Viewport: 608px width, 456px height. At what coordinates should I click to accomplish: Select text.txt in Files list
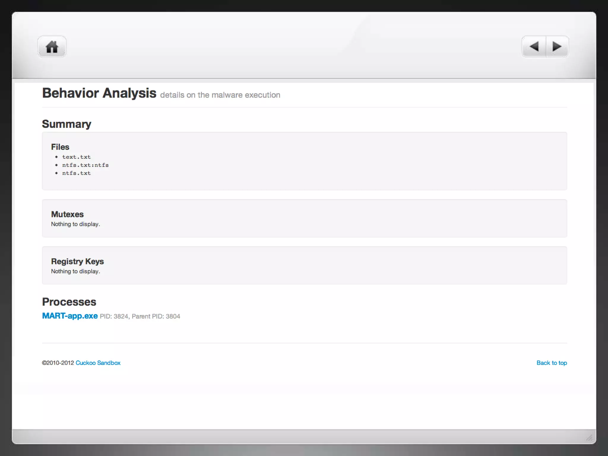(x=76, y=157)
